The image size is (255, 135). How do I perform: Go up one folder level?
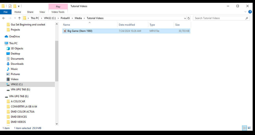19,18
